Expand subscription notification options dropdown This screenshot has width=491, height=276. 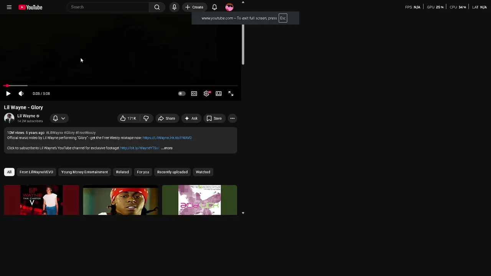[x=59, y=118]
